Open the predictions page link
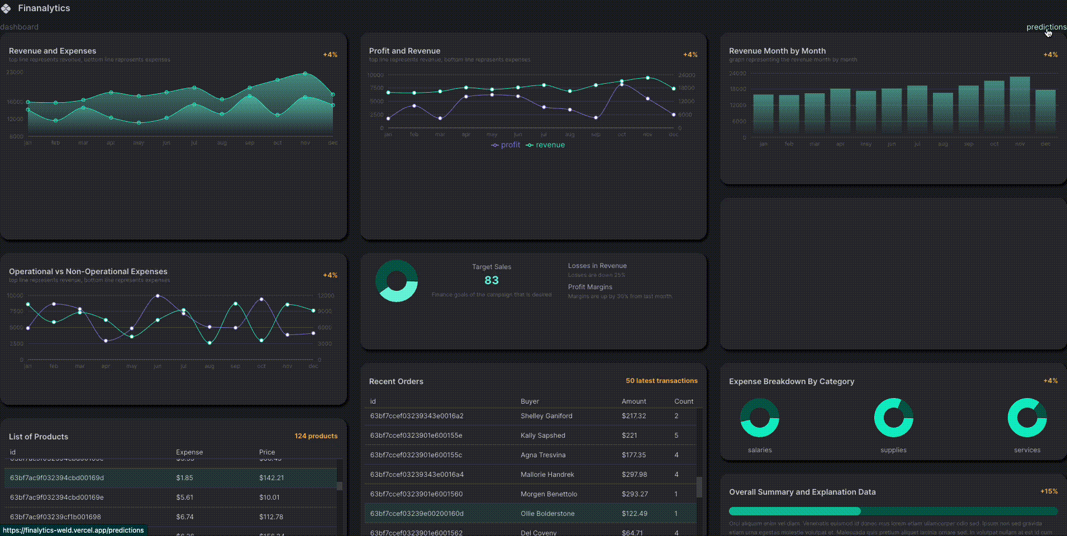Screen dimensions: 1067x536 pyautogui.click(x=1046, y=27)
